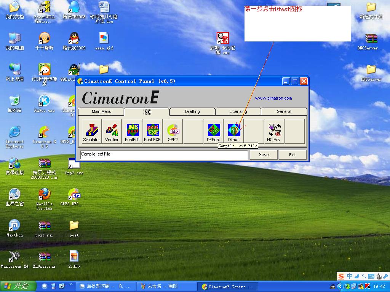
Task: Open the PowerMILL desktop shortcut
Action: (44, 12)
